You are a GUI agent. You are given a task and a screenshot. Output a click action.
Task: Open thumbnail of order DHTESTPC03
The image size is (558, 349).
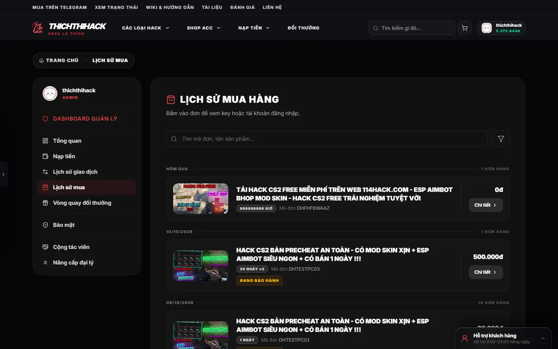pyautogui.click(x=201, y=266)
